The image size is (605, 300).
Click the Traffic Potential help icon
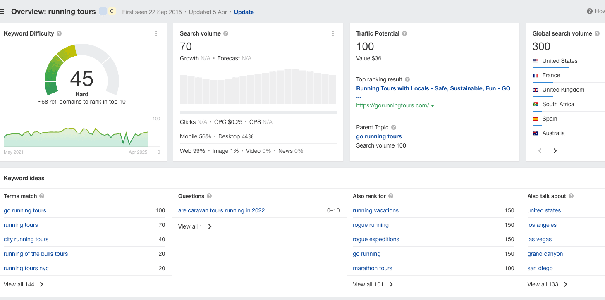pos(404,34)
